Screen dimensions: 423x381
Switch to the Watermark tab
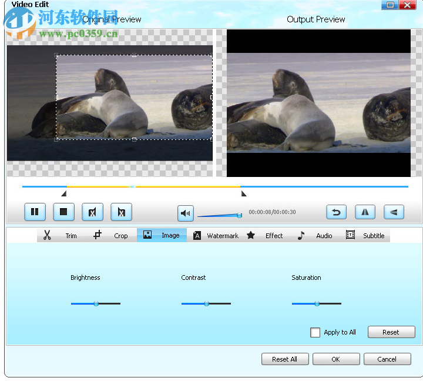(x=216, y=235)
